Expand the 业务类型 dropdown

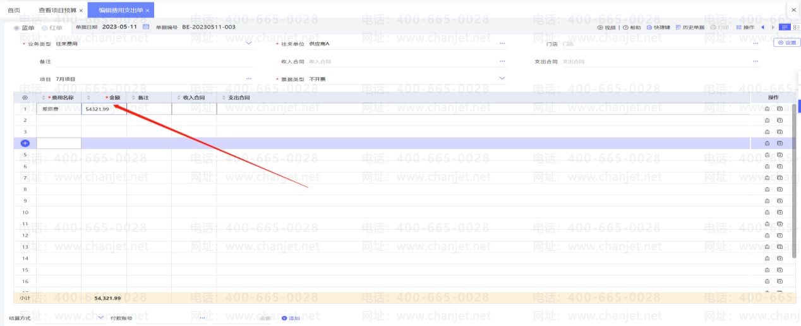coord(248,44)
